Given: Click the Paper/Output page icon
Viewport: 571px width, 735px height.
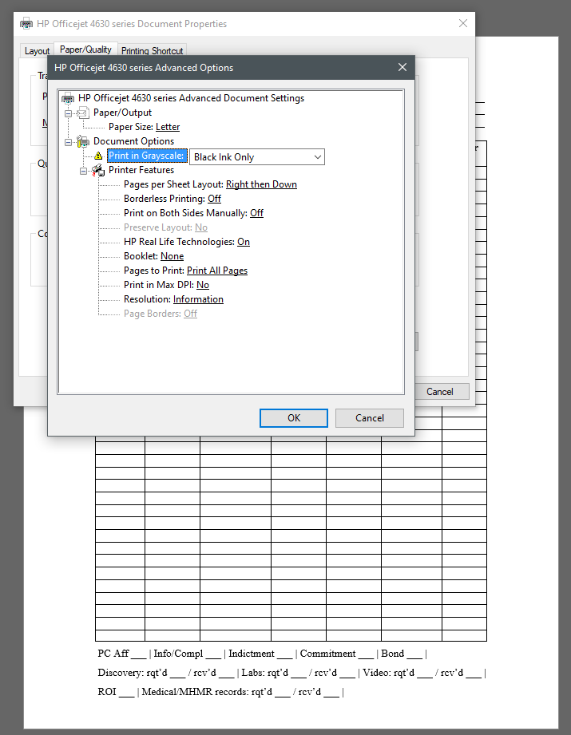Looking at the screenshot, I should (x=83, y=113).
